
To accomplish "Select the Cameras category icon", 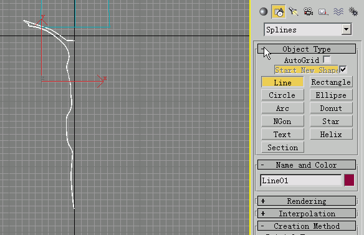I will point(308,11).
